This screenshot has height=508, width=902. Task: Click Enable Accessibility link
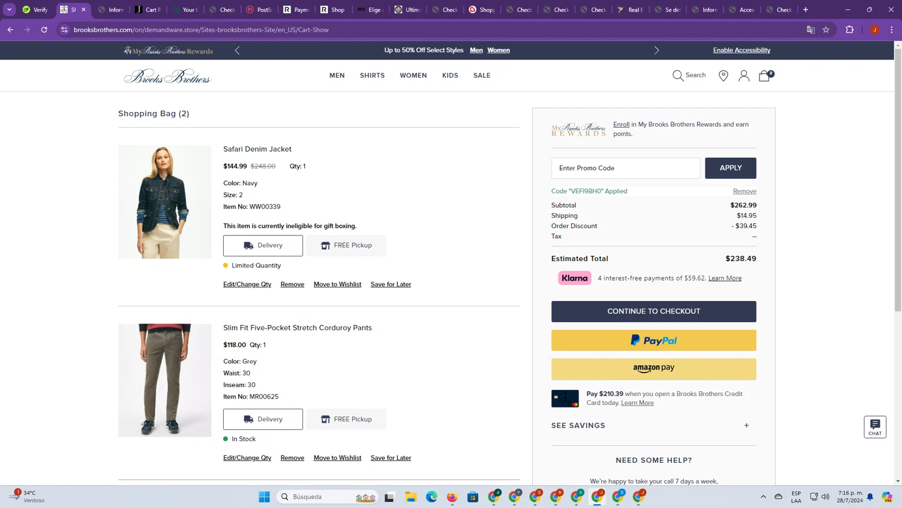pyautogui.click(x=741, y=51)
